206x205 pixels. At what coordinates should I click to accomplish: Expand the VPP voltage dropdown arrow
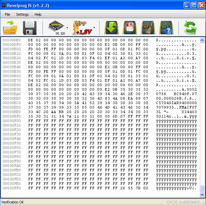click(94, 28)
